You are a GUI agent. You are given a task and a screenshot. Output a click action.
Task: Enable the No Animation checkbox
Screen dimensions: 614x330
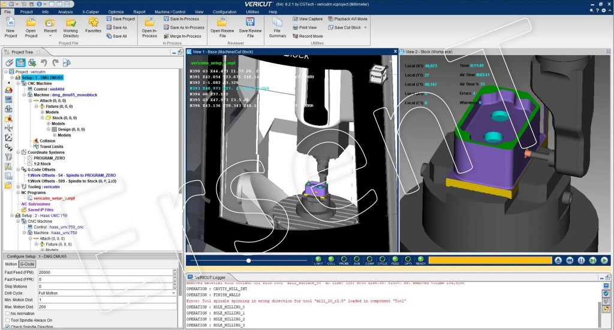point(7,313)
